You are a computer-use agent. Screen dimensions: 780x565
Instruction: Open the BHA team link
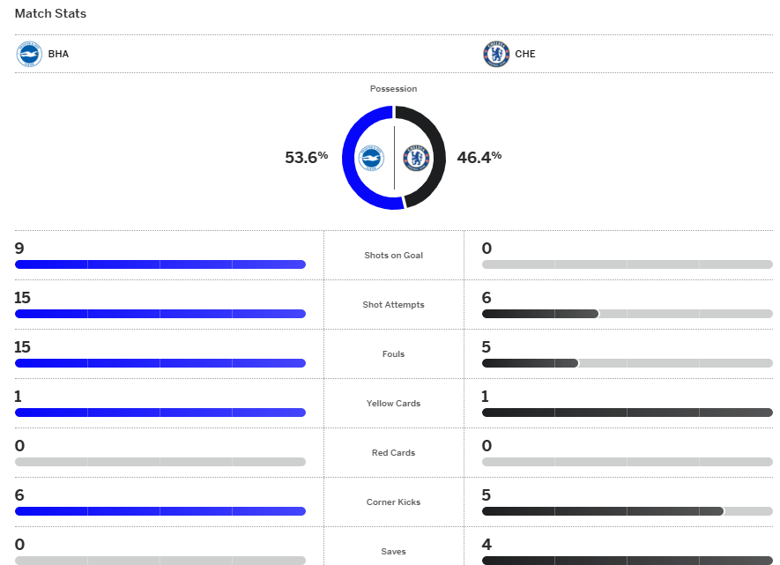pyautogui.click(x=58, y=54)
